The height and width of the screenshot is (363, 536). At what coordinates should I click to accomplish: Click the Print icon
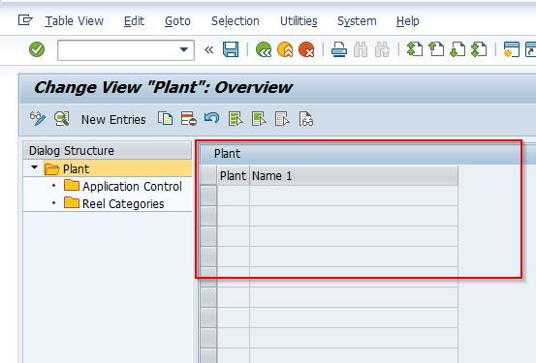339,49
